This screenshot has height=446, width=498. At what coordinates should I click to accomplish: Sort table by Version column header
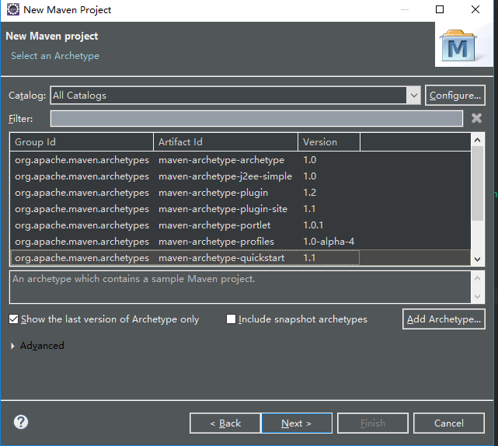(x=329, y=141)
